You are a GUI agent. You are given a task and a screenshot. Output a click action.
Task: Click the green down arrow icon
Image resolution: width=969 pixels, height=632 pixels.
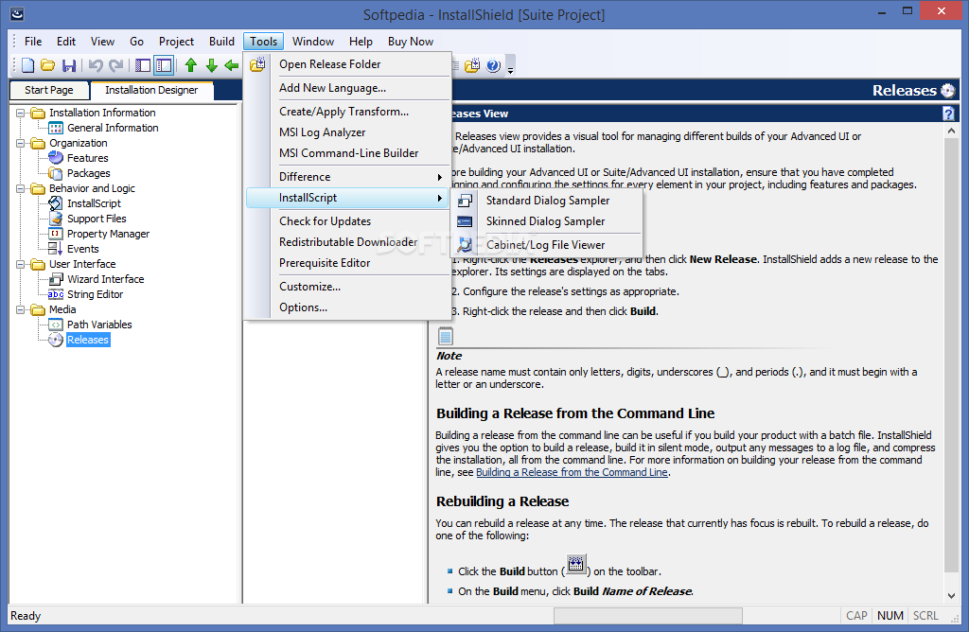coord(211,65)
